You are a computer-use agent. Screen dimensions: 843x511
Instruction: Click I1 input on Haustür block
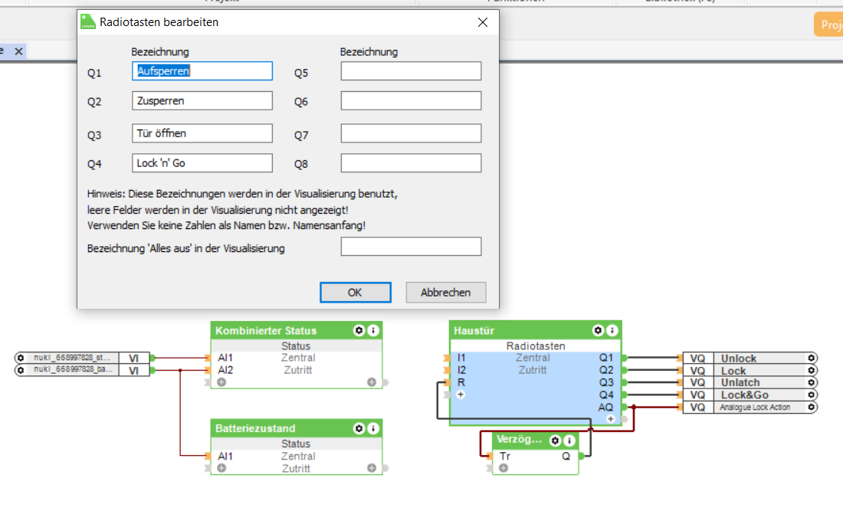coord(461,358)
